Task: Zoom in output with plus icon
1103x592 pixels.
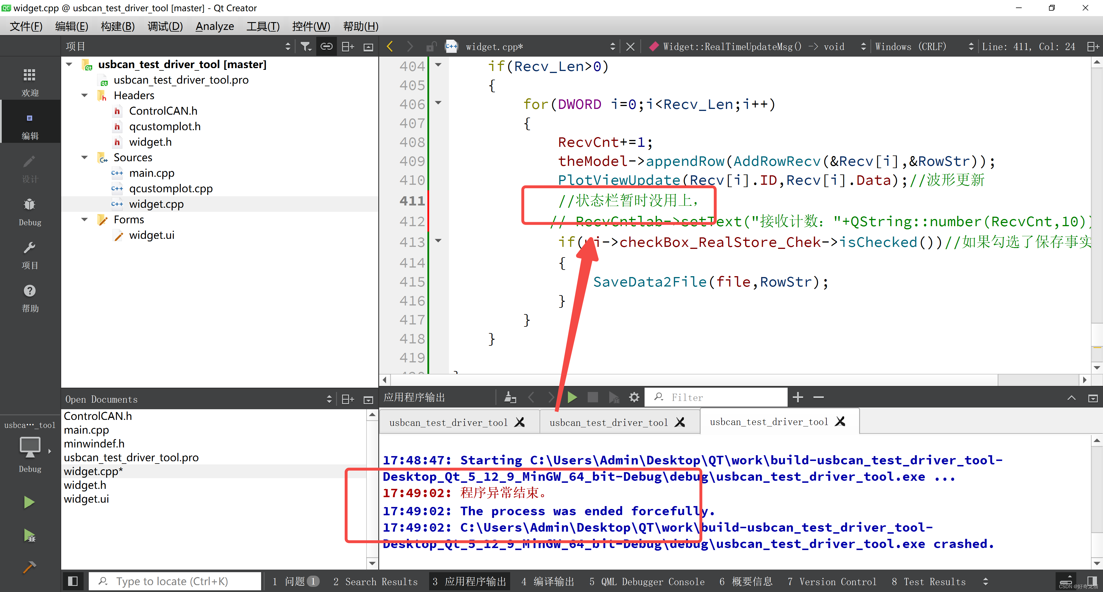Action: (x=797, y=397)
